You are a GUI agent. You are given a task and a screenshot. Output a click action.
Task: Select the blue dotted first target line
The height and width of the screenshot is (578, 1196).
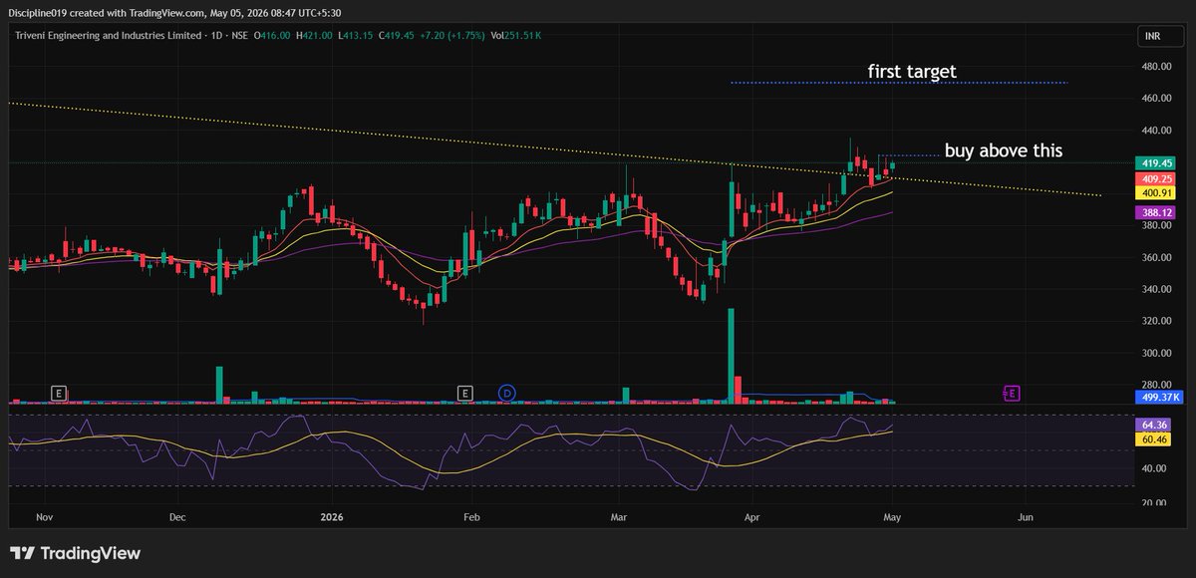(x=897, y=83)
